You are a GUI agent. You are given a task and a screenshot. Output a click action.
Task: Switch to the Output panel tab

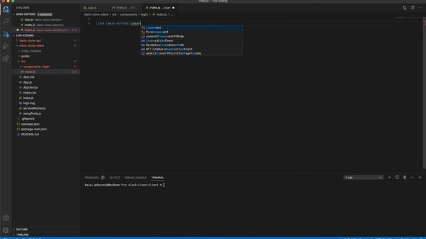click(114, 177)
